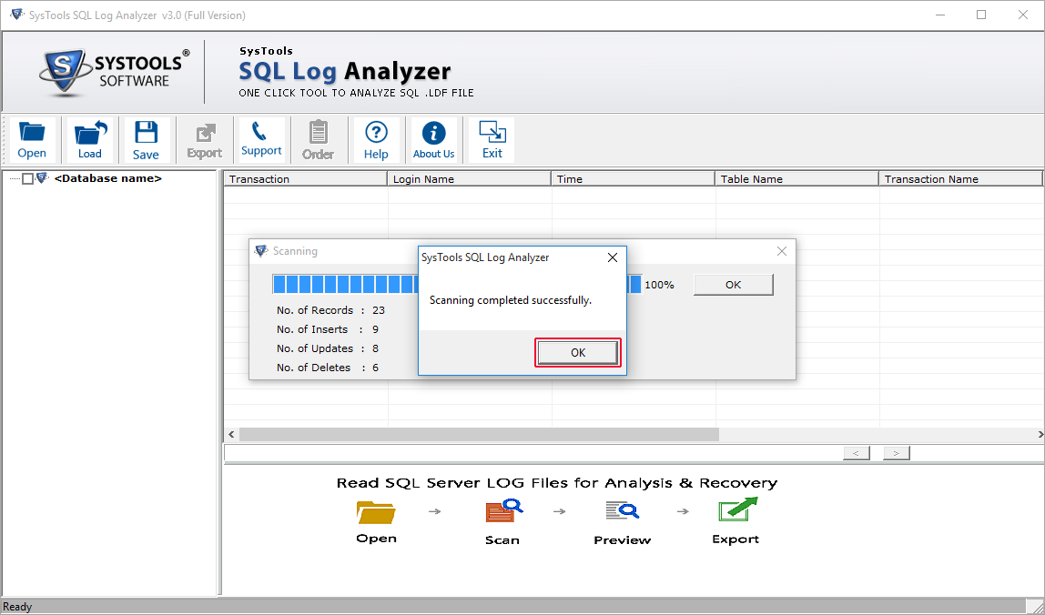Viewport: 1045px width, 615px height.
Task: Go to the previous page button
Action: pyautogui.click(x=857, y=453)
